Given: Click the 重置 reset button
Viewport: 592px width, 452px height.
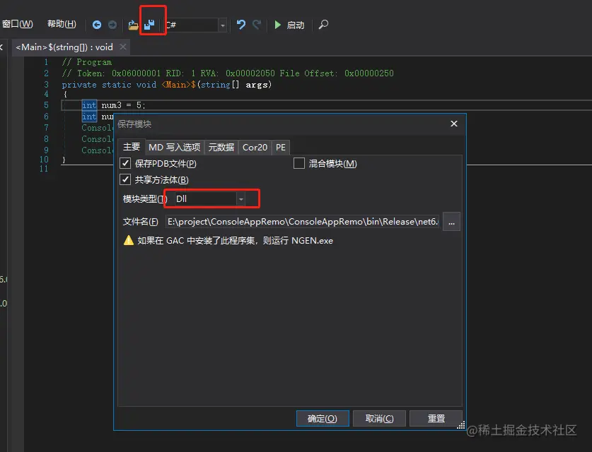Looking at the screenshot, I should pos(436,418).
